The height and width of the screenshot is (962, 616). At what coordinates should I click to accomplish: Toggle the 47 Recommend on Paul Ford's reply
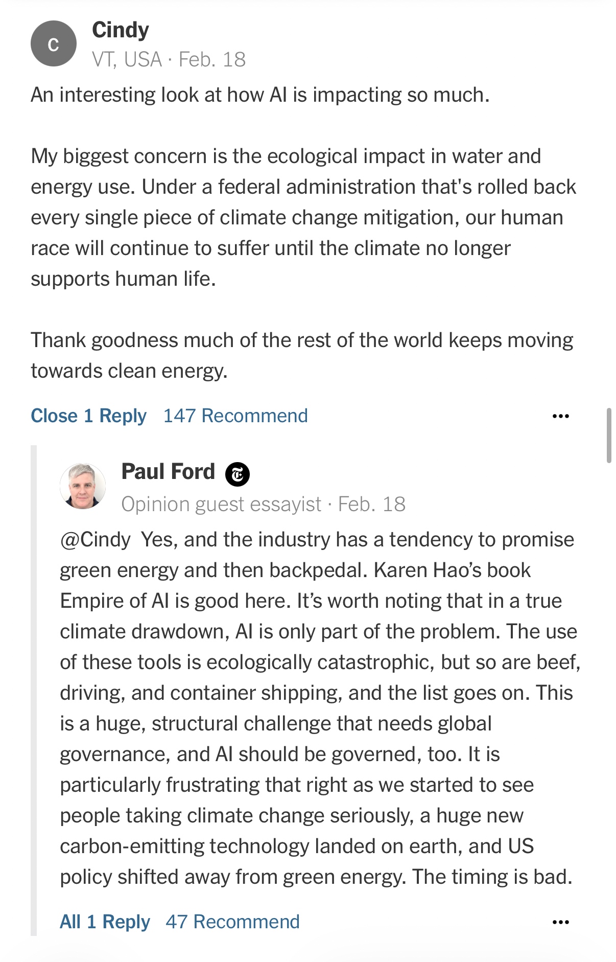click(232, 922)
